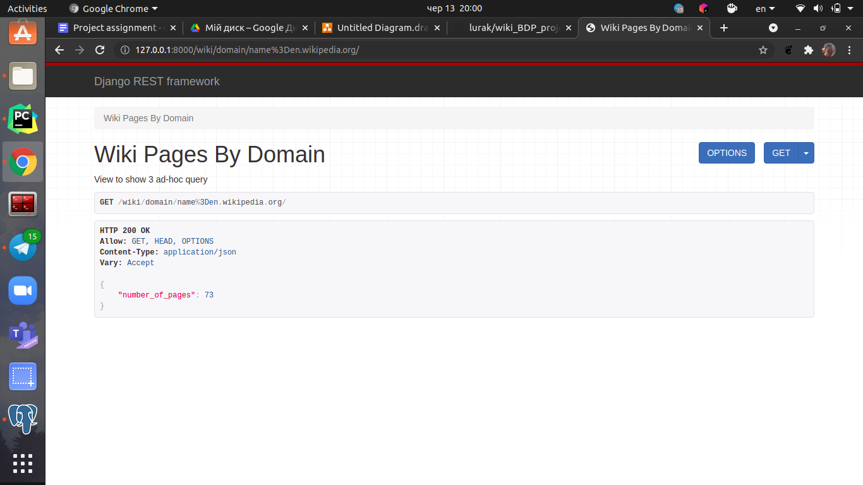Click Wiki Pages By Domain breadcrumb
The height and width of the screenshot is (485, 863).
click(148, 118)
